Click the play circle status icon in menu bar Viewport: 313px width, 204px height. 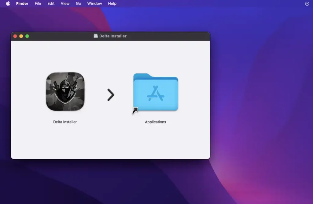pyautogui.click(x=307, y=4)
